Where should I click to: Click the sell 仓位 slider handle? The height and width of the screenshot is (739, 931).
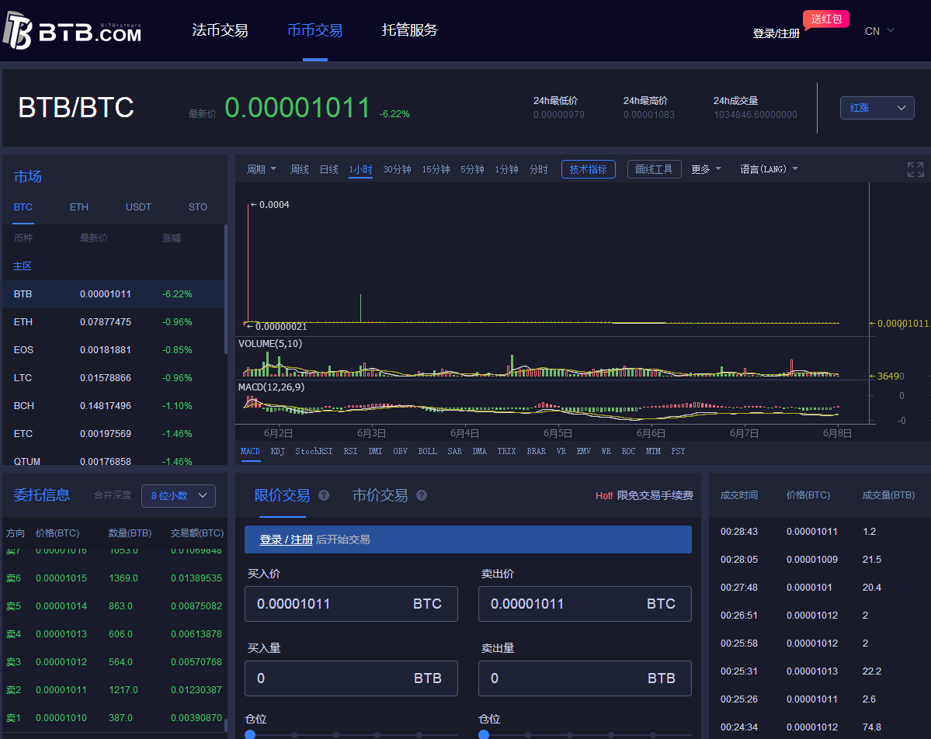click(484, 735)
